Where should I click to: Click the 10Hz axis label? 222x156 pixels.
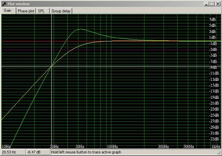pos(6,146)
